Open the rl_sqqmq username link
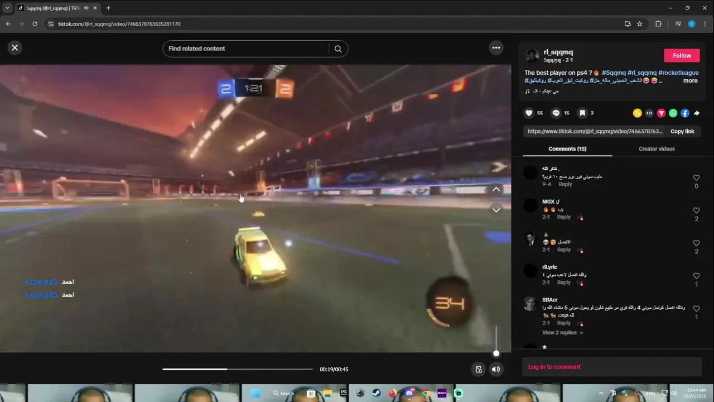 [558, 52]
